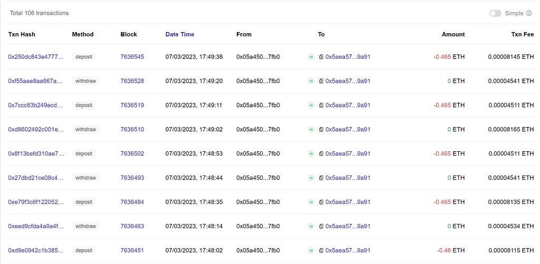Open block 7636451 link
This screenshot has width=540, height=264.
point(132,251)
